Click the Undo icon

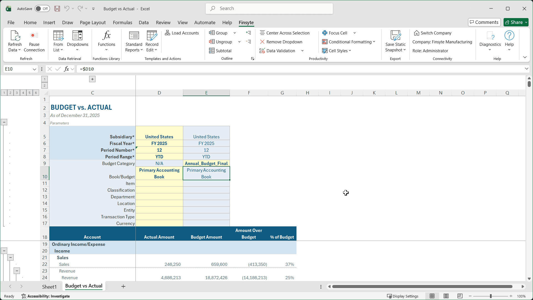click(67, 9)
